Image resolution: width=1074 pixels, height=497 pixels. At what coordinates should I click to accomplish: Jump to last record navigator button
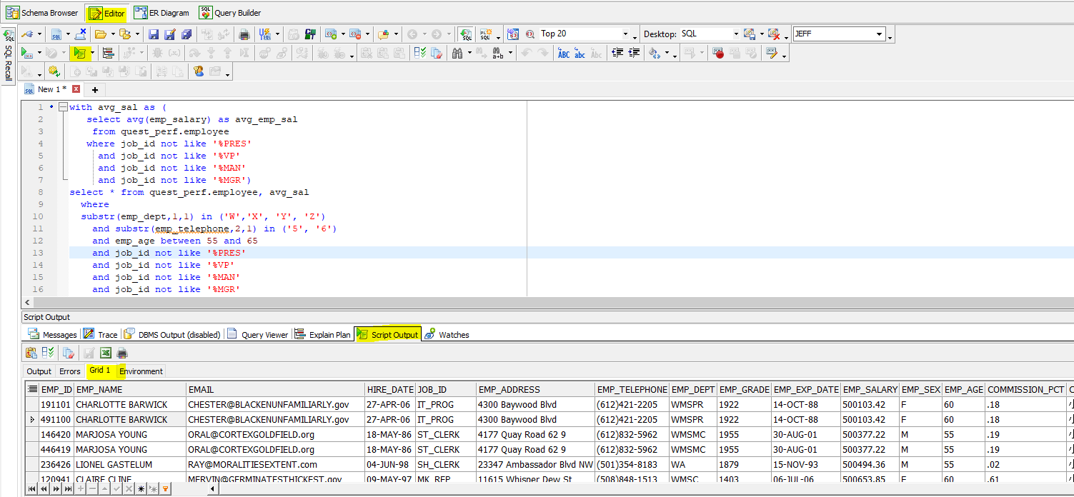tap(68, 489)
